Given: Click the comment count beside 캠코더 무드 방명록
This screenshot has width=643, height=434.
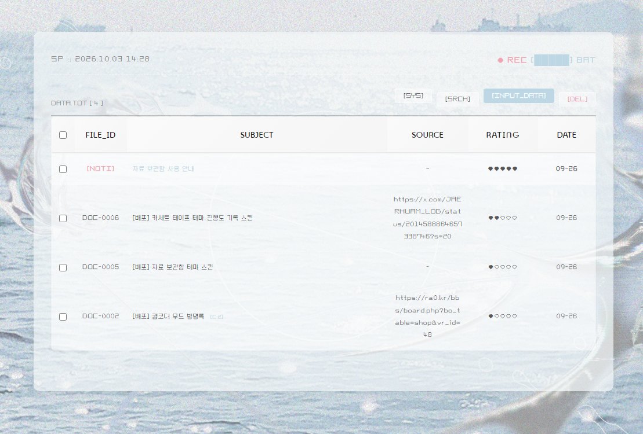Looking at the screenshot, I should [216, 317].
